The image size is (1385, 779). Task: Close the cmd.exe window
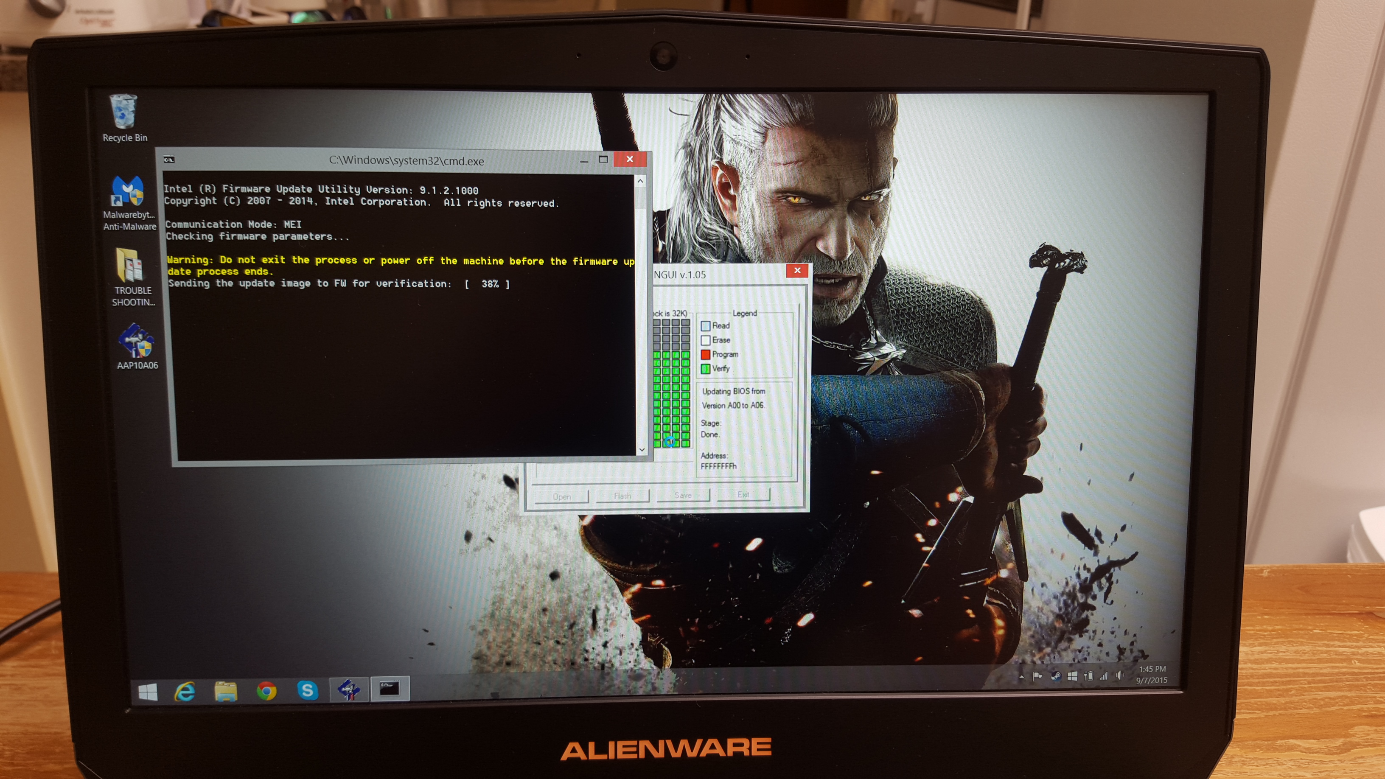(630, 159)
